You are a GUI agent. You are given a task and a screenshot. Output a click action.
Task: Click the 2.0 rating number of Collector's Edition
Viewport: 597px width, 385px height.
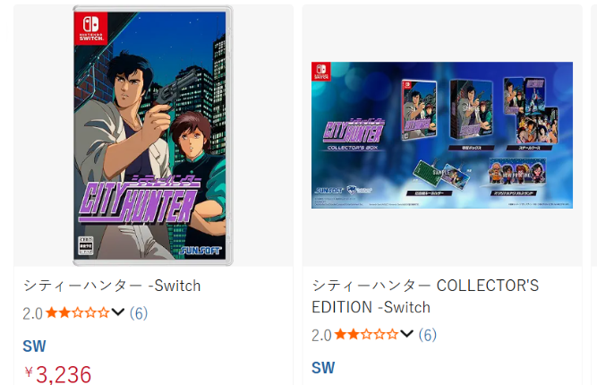pos(321,335)
